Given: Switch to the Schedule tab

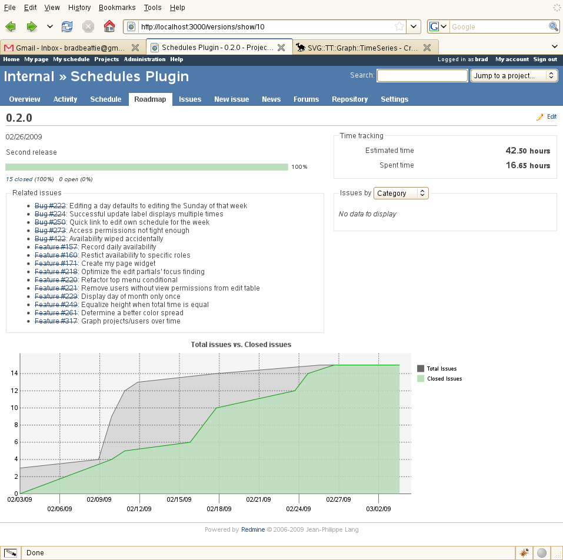Looking at the screenshot, I should 105,99.
